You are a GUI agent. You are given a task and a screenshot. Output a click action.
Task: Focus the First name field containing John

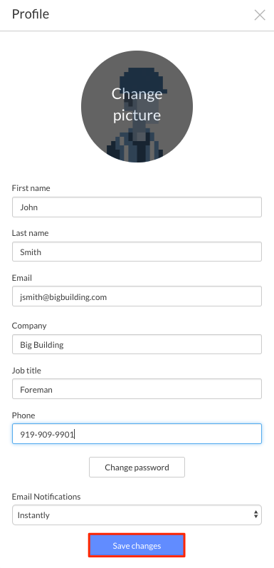pyautogui.click(x=137, y=207)
